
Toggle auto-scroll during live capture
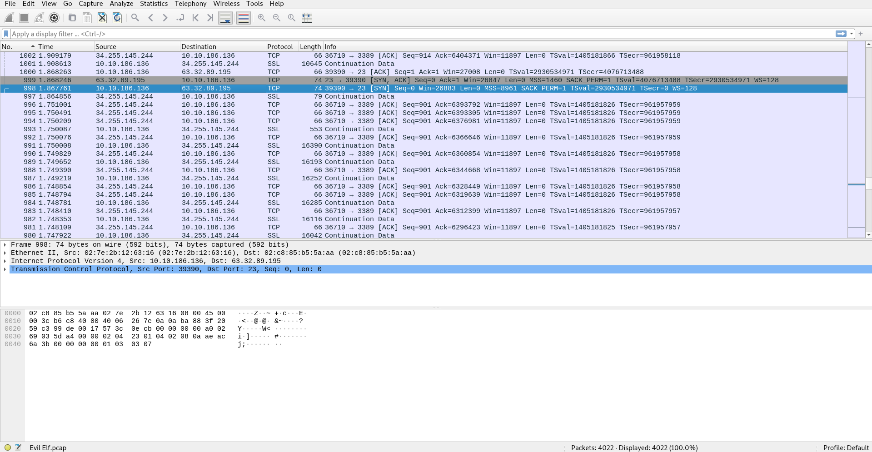[225, 18]
